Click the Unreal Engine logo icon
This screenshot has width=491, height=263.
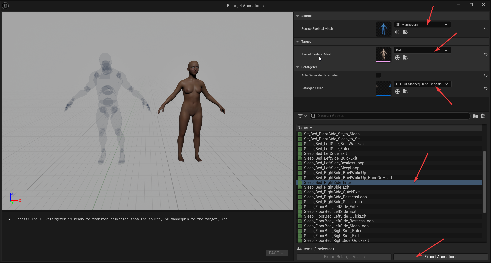point(5,5)
